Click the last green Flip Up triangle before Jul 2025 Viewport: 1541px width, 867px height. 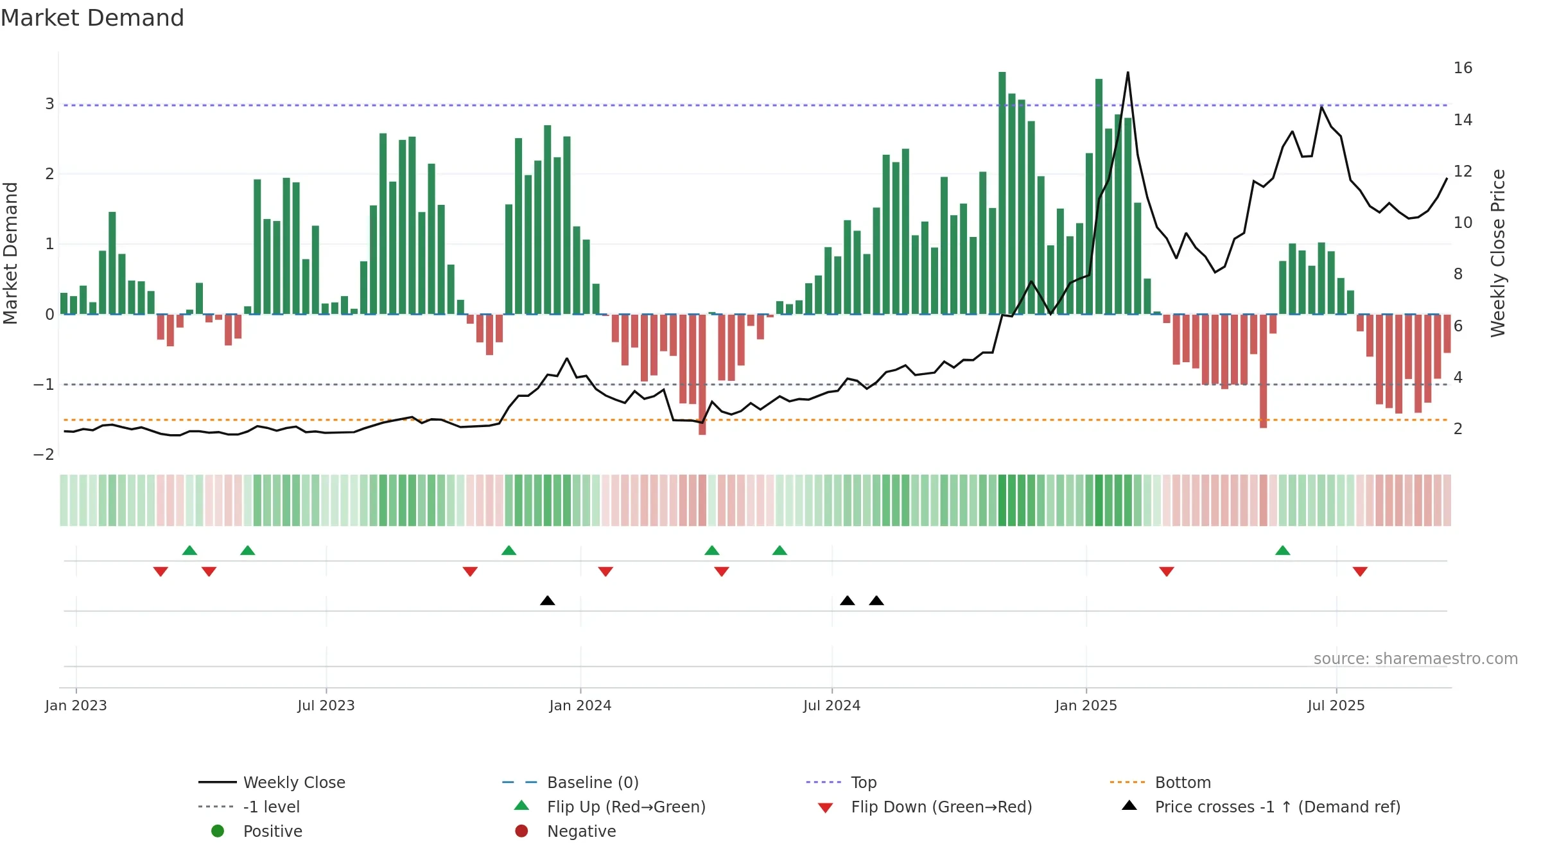click(x=1282, y=550)
